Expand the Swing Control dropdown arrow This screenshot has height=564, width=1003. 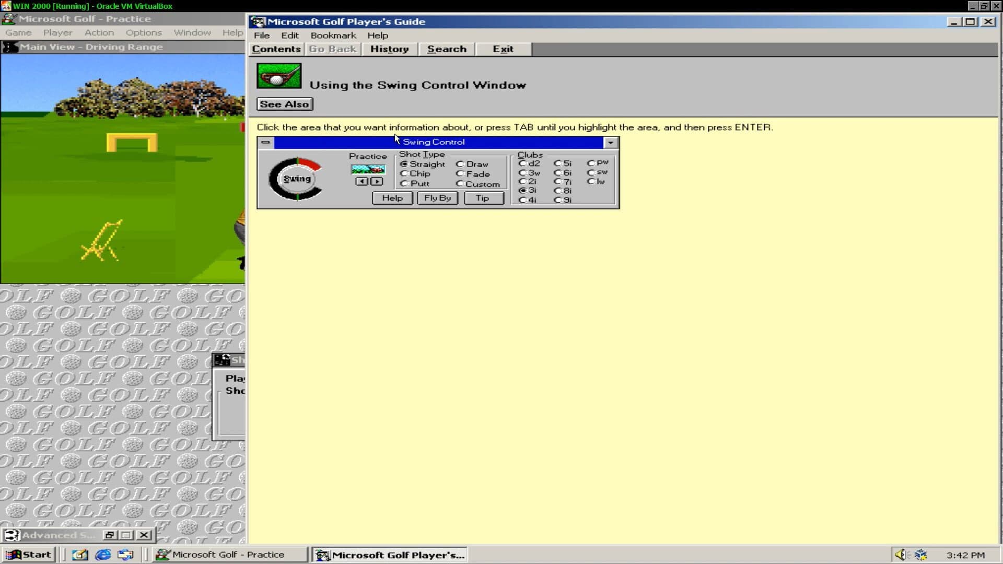pyautogui.click(x=610, y=143)
